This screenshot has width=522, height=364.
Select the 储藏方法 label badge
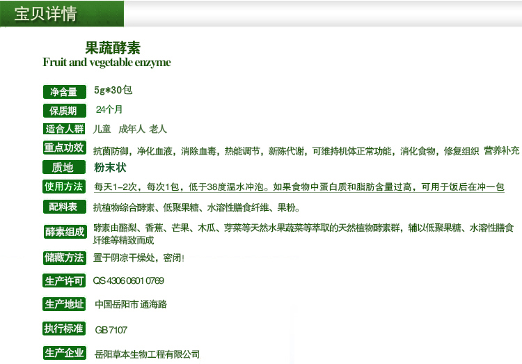64,258
